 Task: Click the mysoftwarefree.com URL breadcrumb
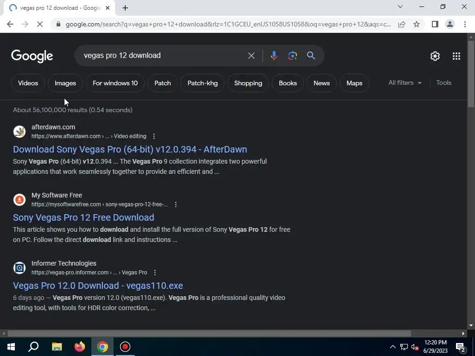tap(99, 204)
